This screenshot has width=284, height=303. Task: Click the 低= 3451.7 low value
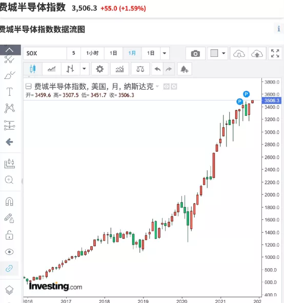point(94,95)
